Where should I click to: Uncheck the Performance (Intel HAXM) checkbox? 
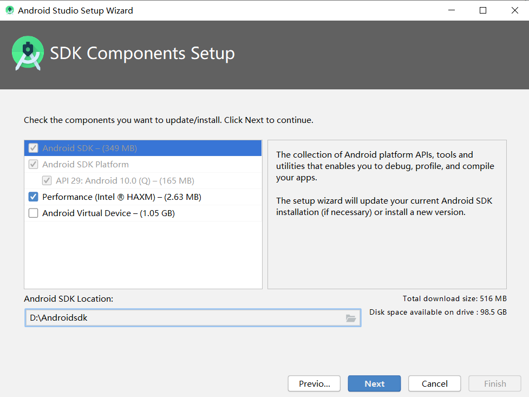coord(33,197)
